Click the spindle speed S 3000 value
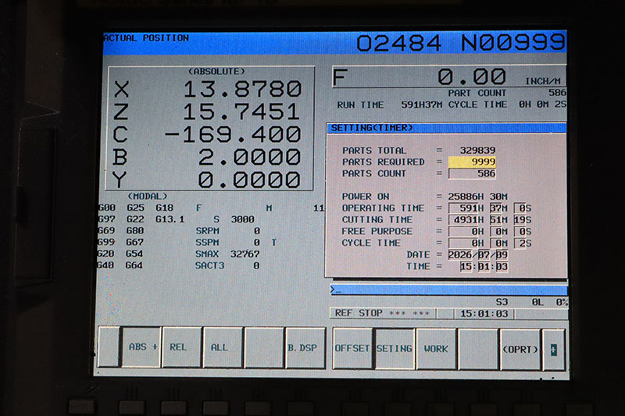The height and width of the screenshot is (416, 625). coord(242,219)
